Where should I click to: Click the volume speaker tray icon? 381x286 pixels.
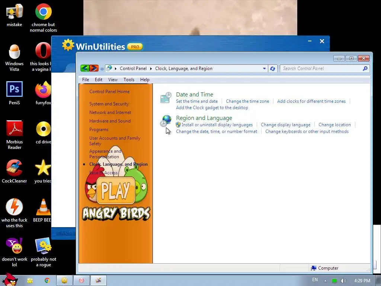(343, 281)
